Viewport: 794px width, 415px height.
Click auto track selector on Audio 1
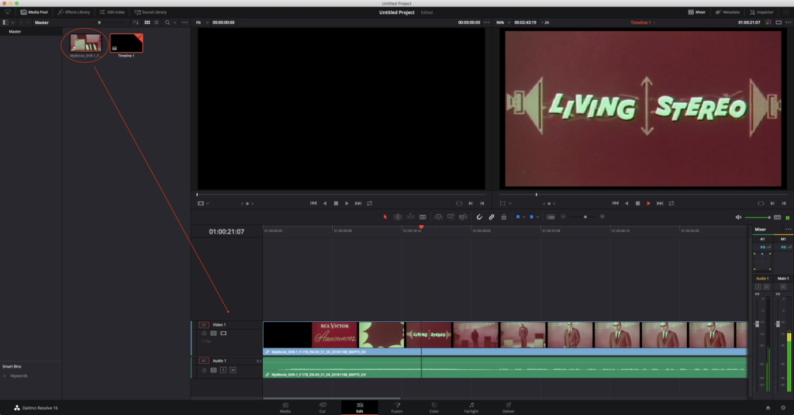pos(213,370)
